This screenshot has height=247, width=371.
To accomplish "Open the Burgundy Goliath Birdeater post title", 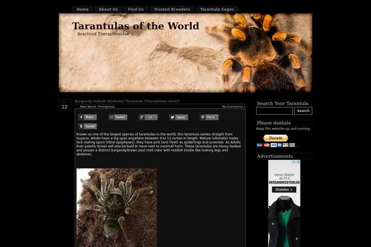I will pyautogui.click(x=127, y=101).
